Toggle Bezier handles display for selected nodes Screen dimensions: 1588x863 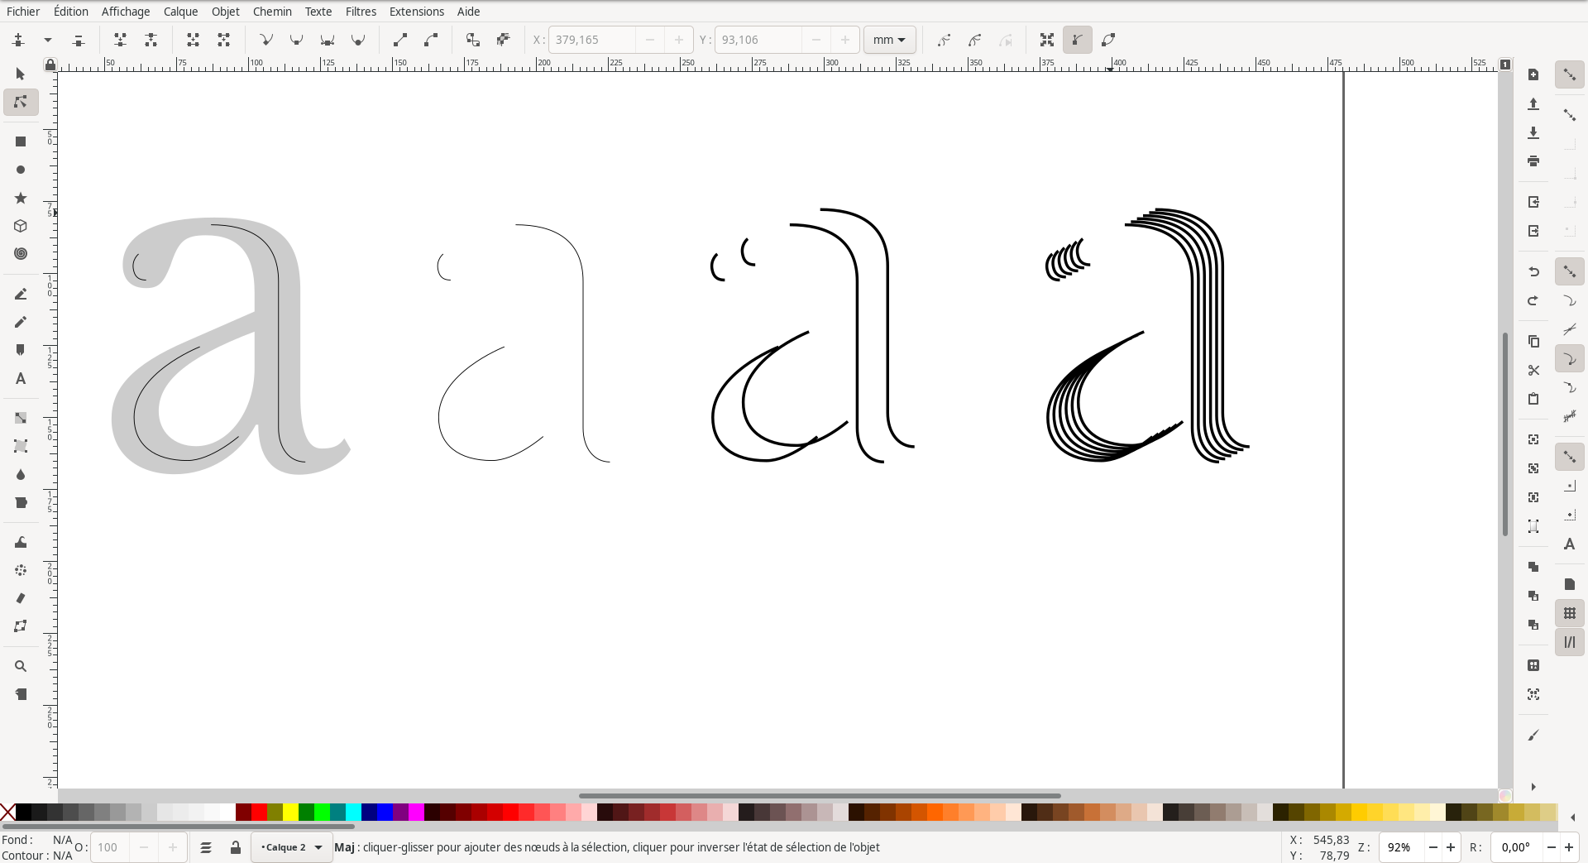(1077, 40)
